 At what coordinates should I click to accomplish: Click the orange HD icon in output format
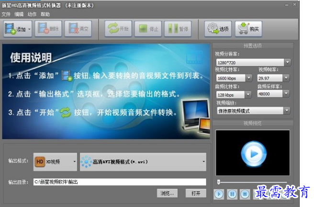pyautogui.click(x=40, y=162)
